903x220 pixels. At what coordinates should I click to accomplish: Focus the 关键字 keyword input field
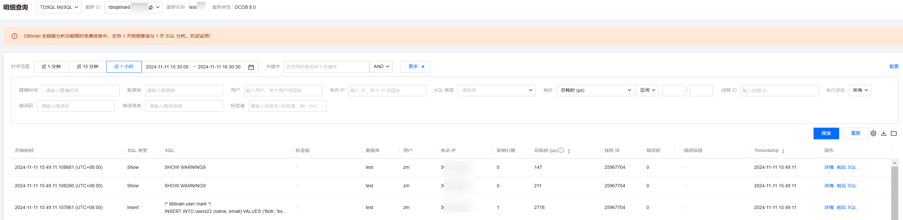[327, 67]
